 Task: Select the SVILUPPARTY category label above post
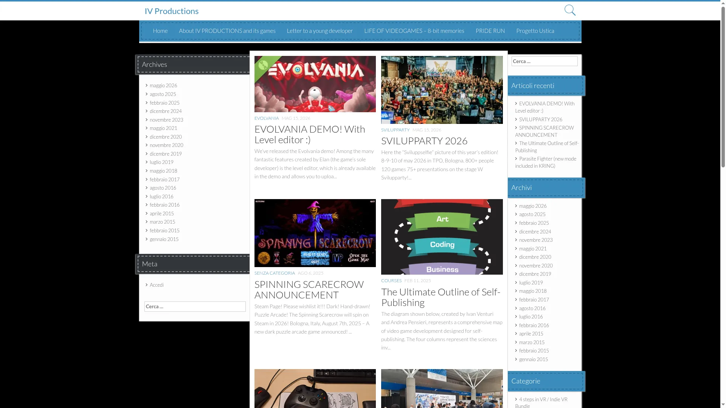[x=395, y=130]
